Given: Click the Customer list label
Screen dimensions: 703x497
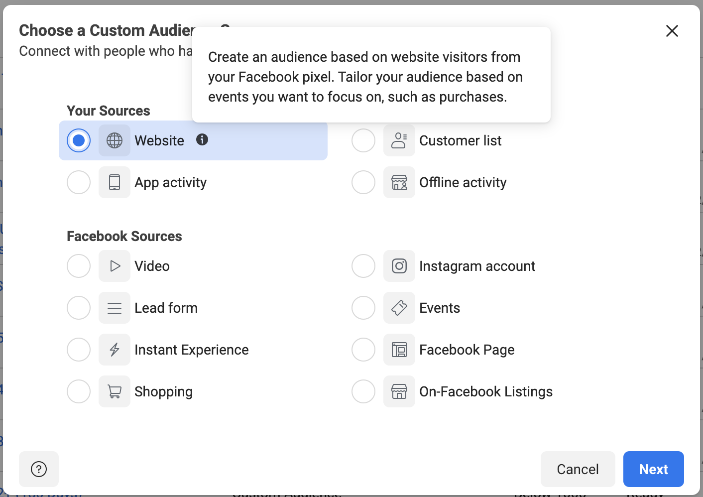Looking at the screenshot, I should [x=461, y=140].
